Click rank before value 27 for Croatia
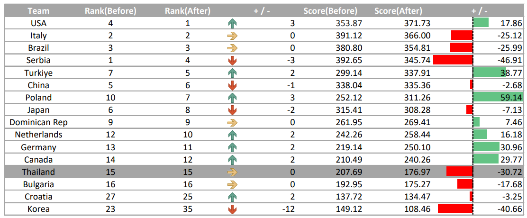527x218 pixels. 110,197
